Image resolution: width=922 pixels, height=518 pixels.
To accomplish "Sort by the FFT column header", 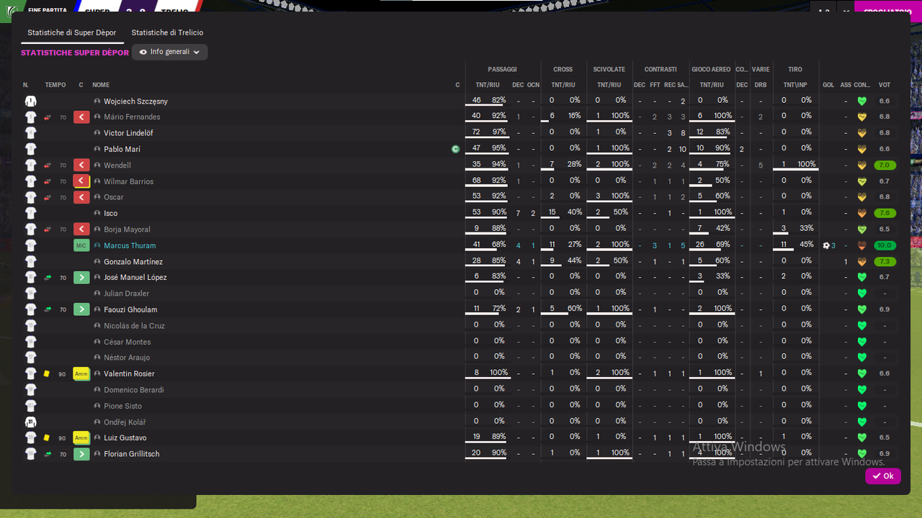I will (x=655, y=85).
